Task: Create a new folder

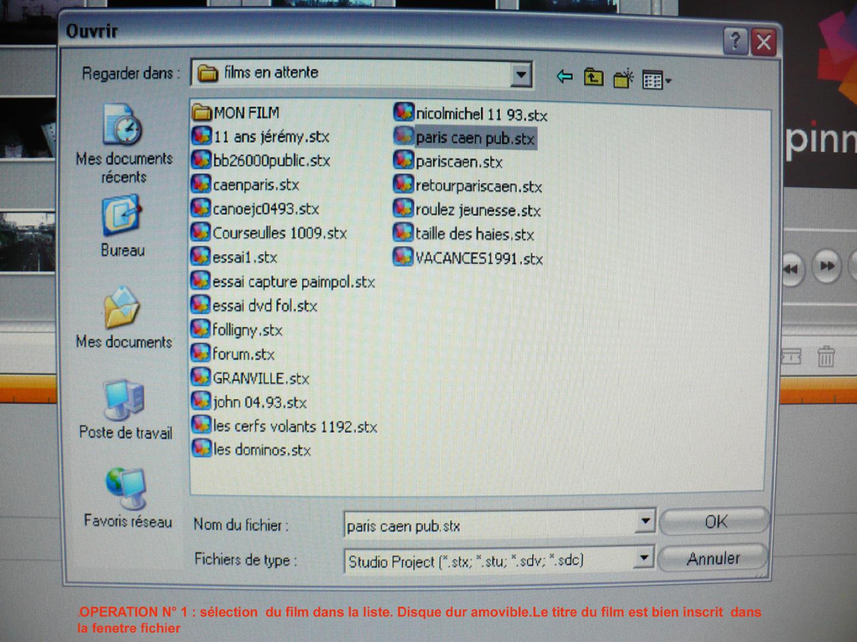Action: 623,78
